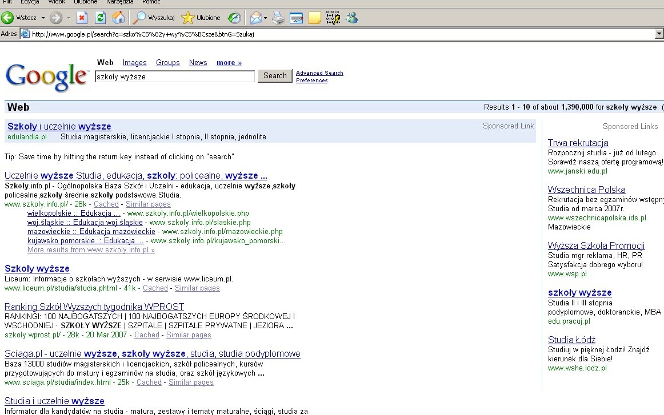Open the Preferences link

311,80
